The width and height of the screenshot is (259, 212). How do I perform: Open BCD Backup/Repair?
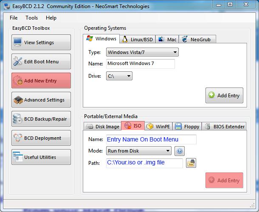[41, 119]
